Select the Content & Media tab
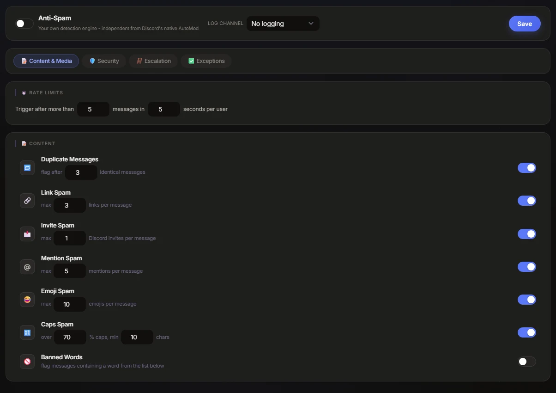The image size is (556, 393). 46,61
